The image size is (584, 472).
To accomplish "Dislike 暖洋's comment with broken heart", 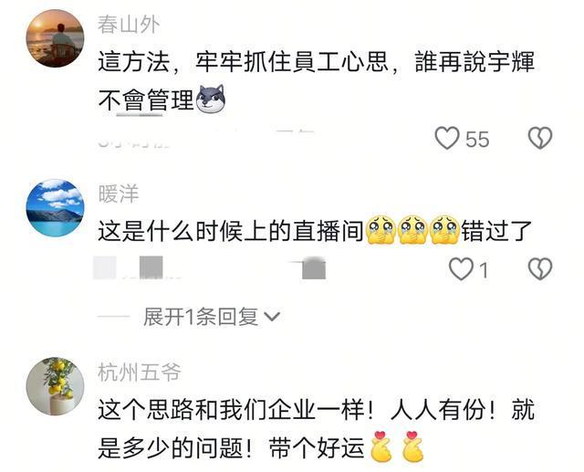I will coord(540,268).
